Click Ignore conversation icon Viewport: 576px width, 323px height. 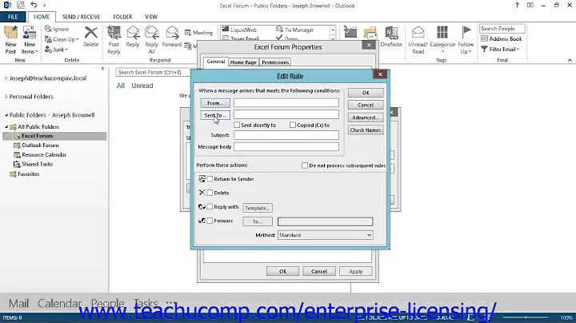pyautogui.click(x=57, y=29)
